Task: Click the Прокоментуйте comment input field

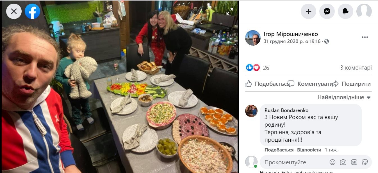Action: (295, 162)
